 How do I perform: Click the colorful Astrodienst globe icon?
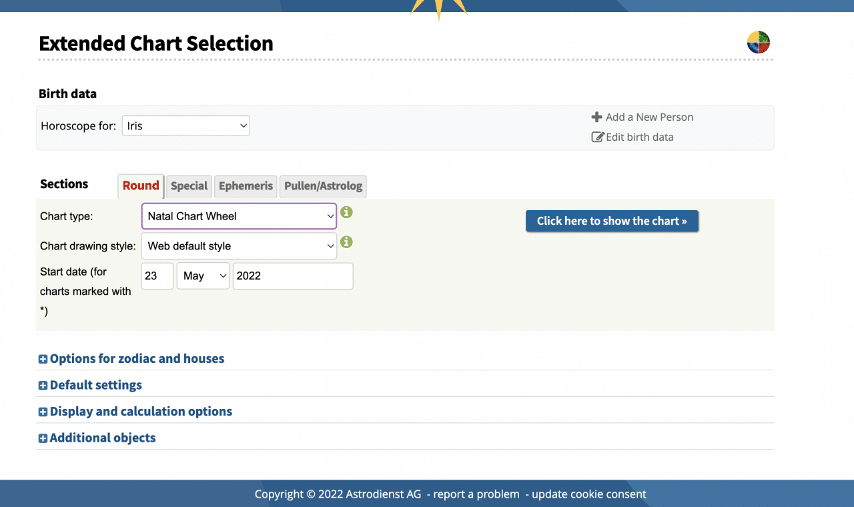[758, 42]
